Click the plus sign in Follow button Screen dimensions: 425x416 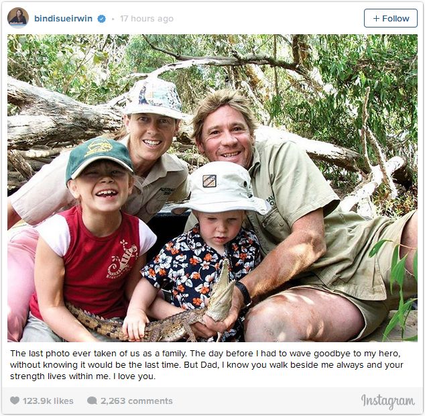tap(376, 19)
